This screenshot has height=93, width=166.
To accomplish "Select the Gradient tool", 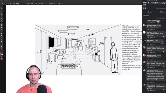I will tap(2, 31).
